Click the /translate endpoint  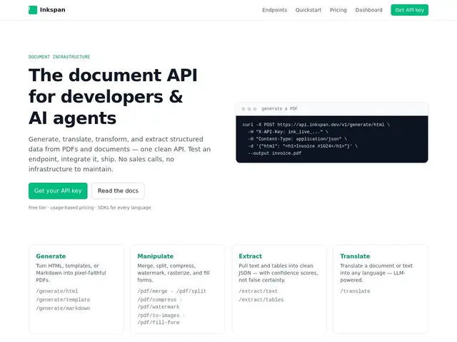tap(355, 291)
